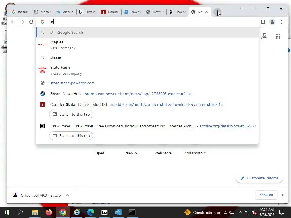291x218 pixels.
Task: Switch to the diep.io tab
Action: (x=65, y=12)
